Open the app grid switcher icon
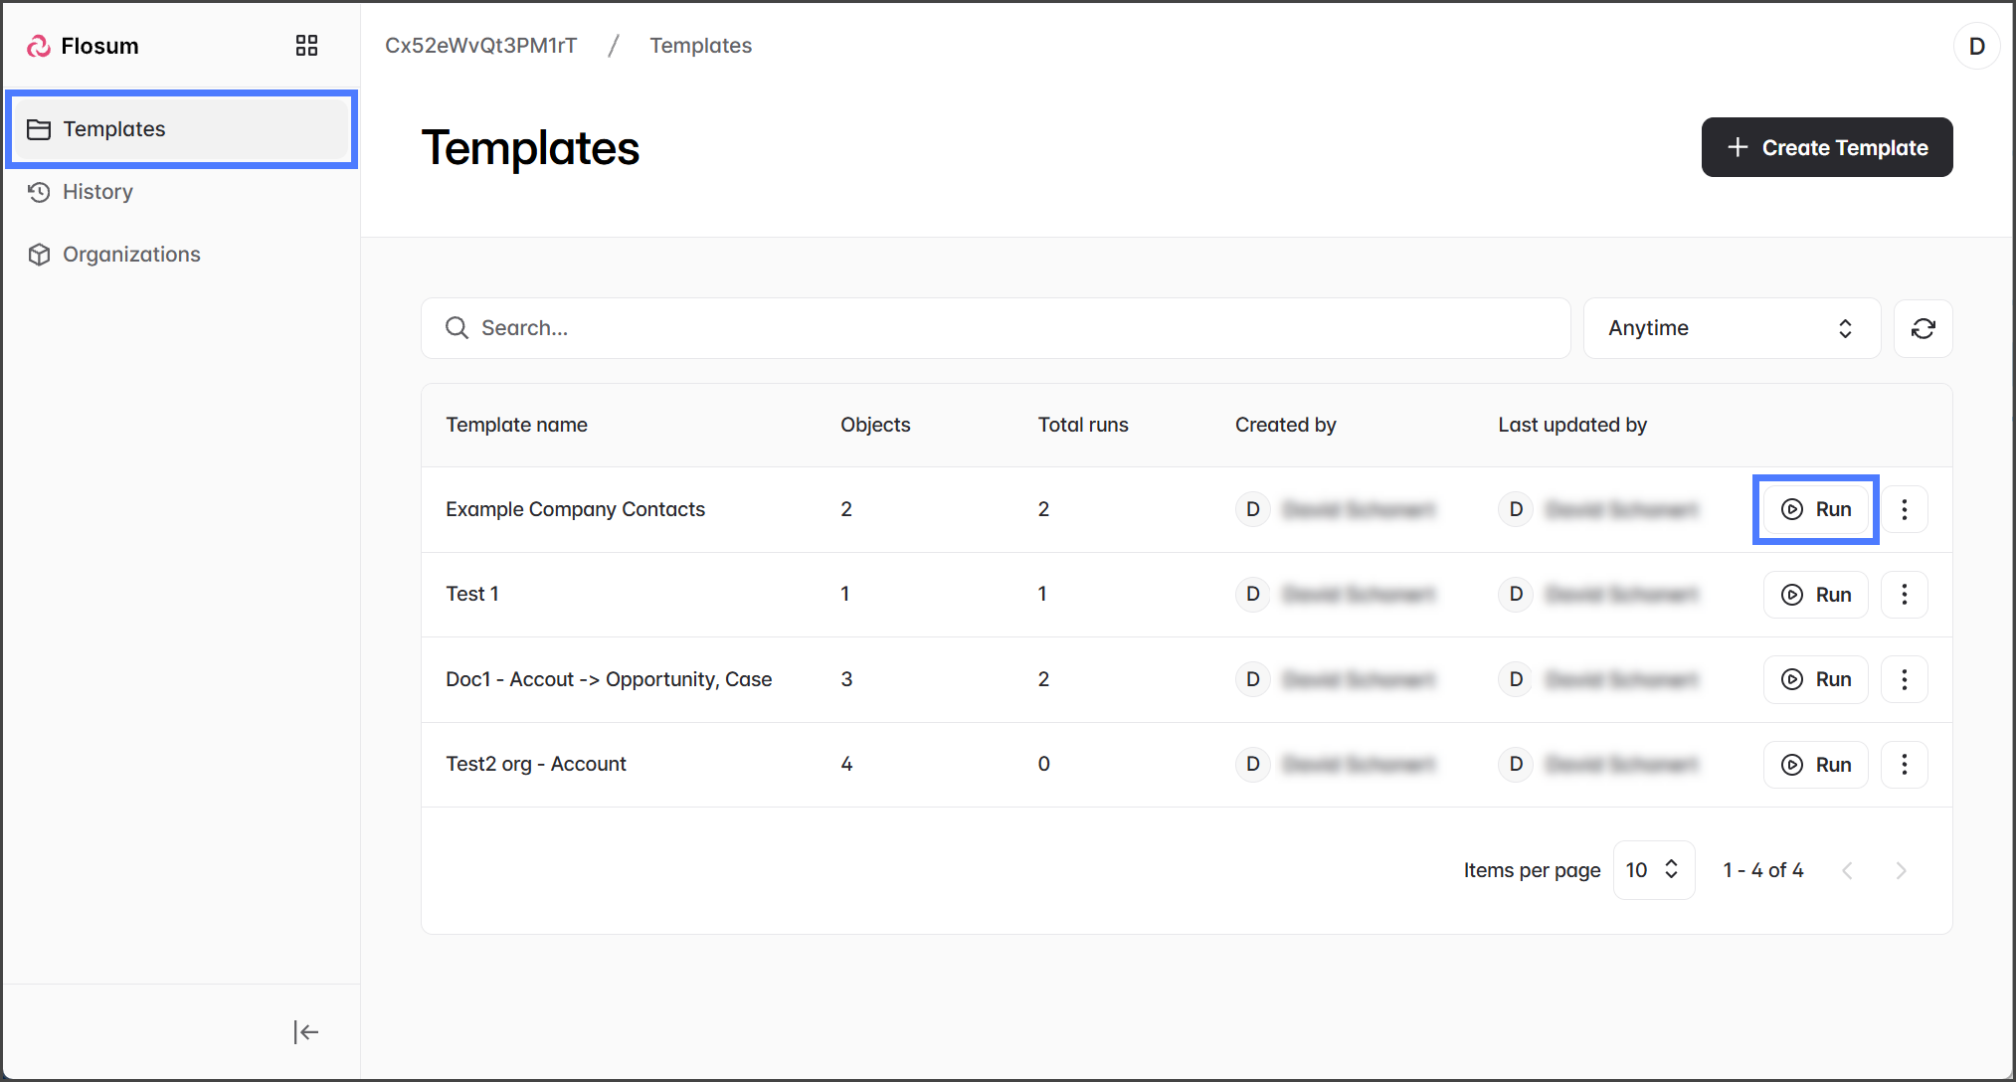Screen dimensions: 2016x1082 [x=306, y=46]
